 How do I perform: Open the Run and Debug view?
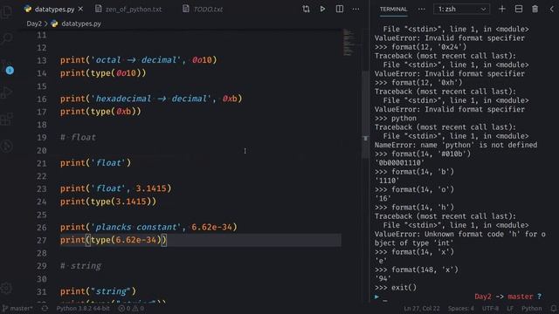pos(7,92)
